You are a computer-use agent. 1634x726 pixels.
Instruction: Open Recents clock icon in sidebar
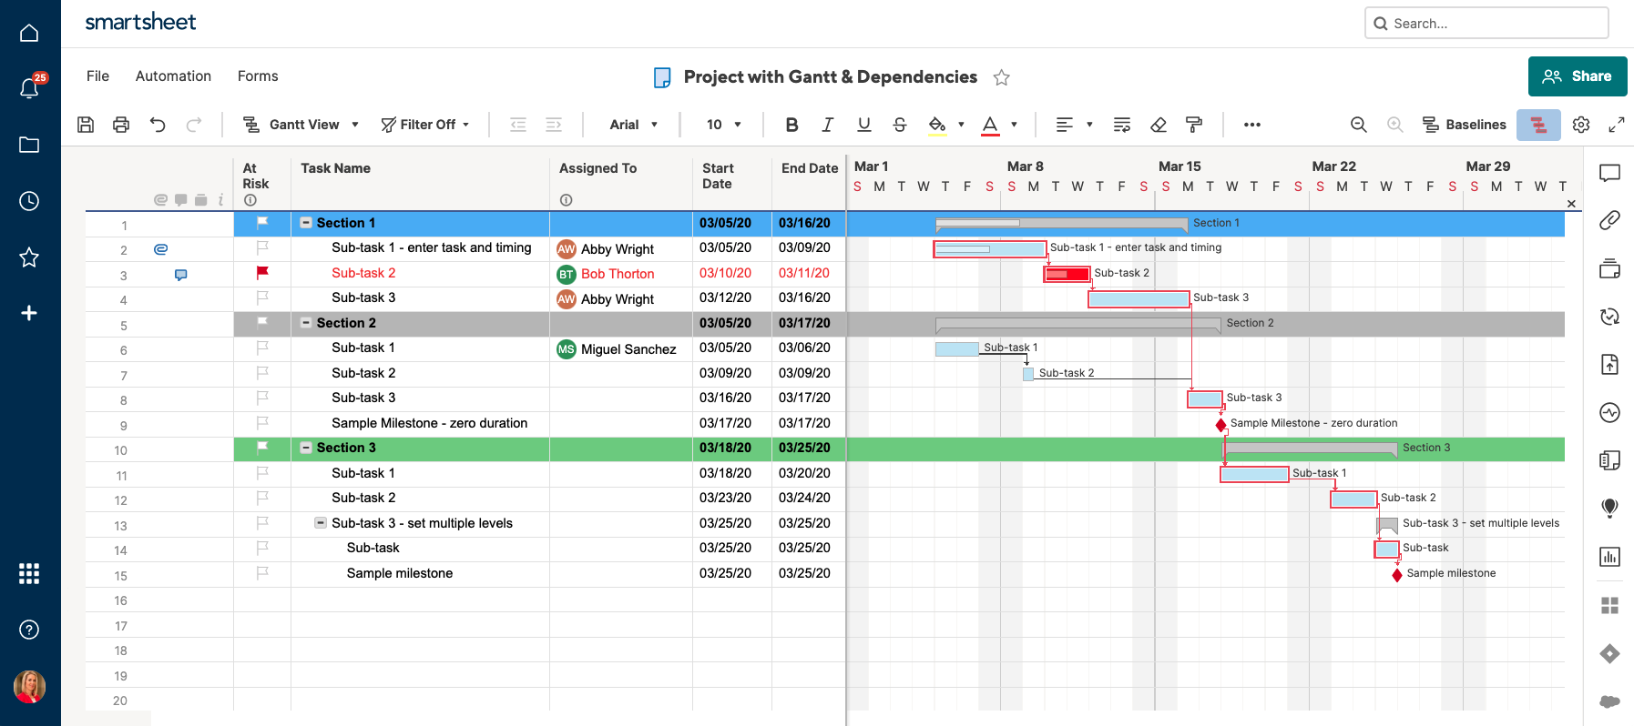(29, 201)
